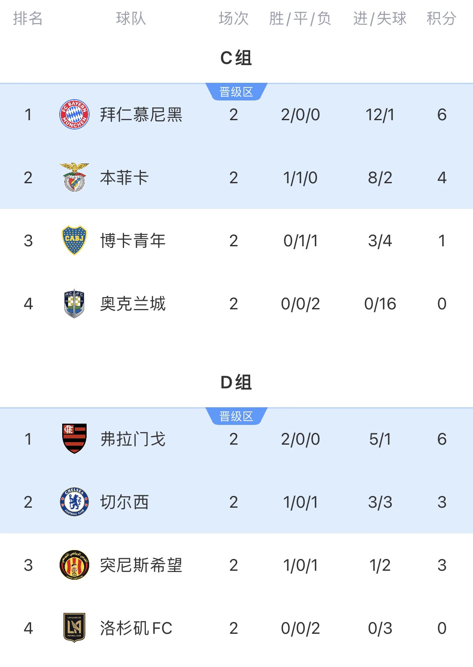
Task: Open the Benfica eagle crest
Action: [x=74, y=177]
